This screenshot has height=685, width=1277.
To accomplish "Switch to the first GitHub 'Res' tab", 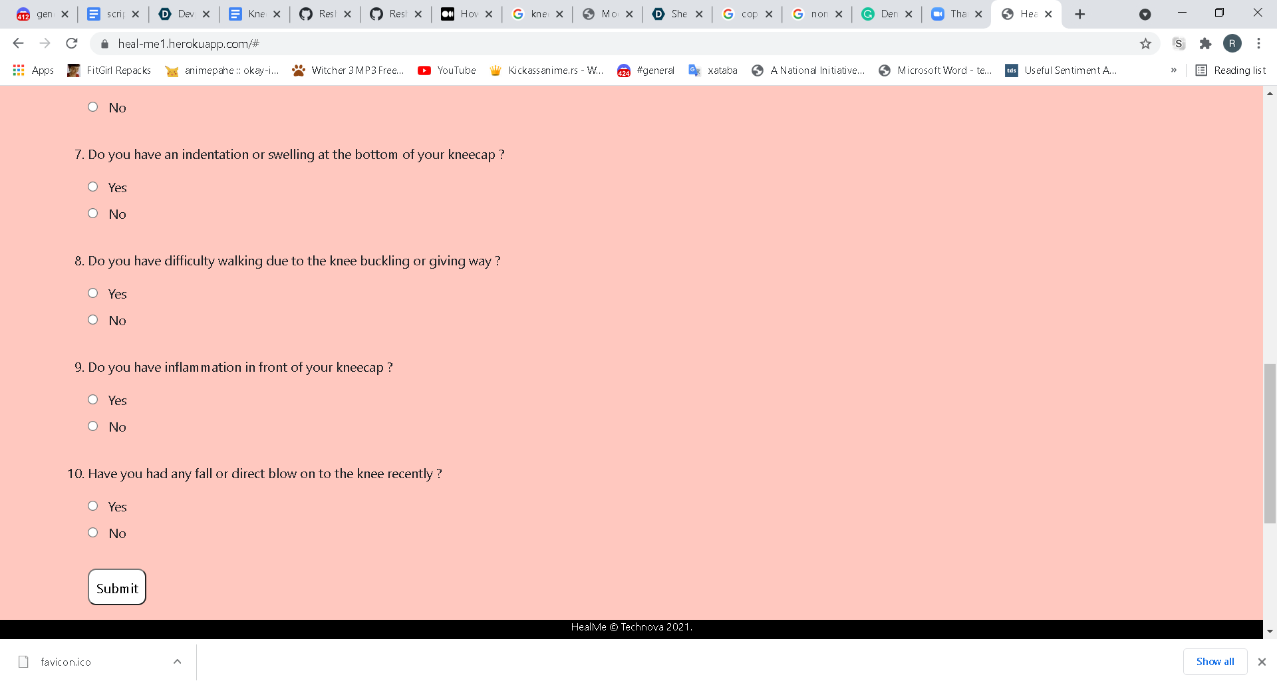I will [x=325, y=14].
